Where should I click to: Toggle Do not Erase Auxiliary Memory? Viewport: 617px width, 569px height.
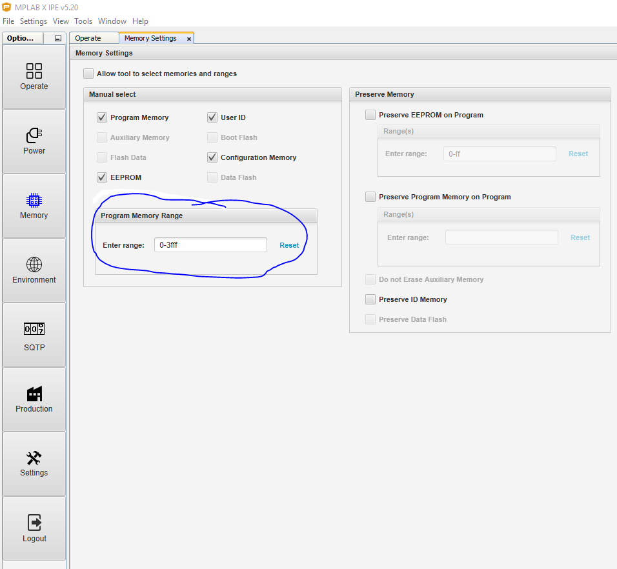pos(370,279)
